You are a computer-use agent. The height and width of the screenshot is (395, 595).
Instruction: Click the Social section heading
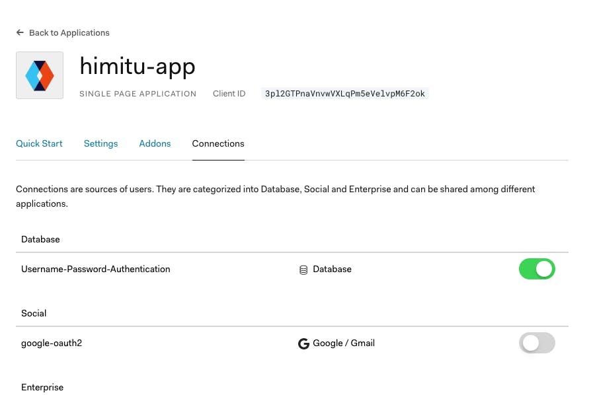tap(34, 314)
